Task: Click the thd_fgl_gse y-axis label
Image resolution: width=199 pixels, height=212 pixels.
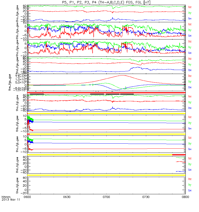Action: [x=17, y=165]
